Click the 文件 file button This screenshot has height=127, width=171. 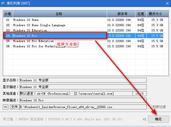tap(15, 107)
